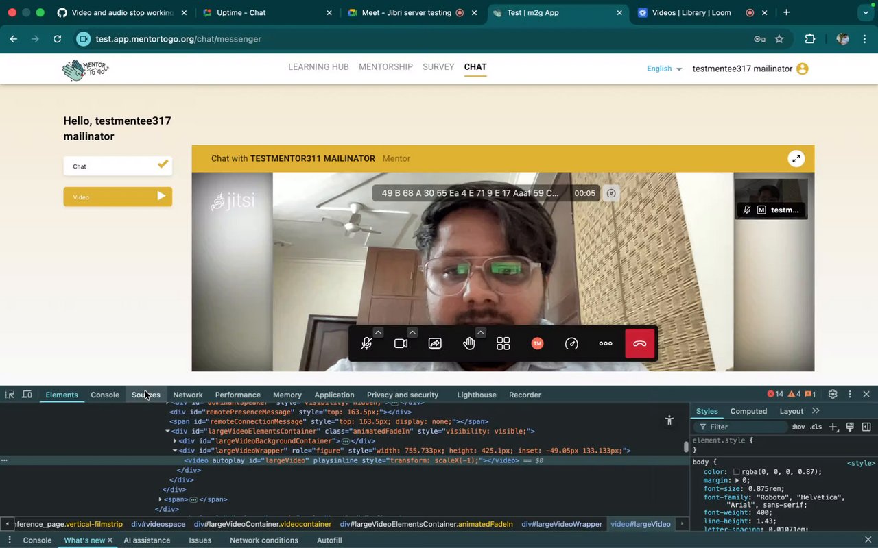Image resolution: width=878 pixels, height=548 pixels.
Task: Expand largeVideoBackgroundContainer div node
Action: [175, 441]
